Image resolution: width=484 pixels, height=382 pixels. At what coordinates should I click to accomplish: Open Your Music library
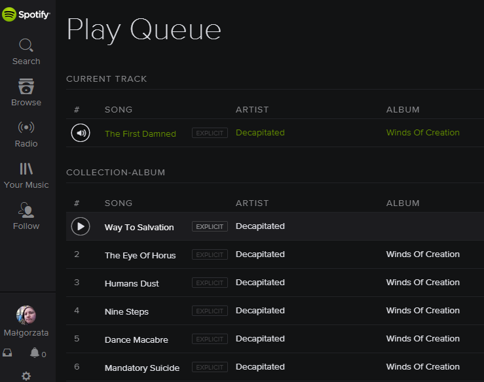point(26,176)
